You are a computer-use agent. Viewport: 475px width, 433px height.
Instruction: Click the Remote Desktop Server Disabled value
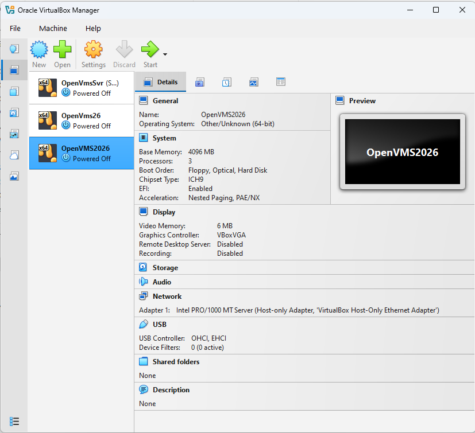tap(230, 244)
